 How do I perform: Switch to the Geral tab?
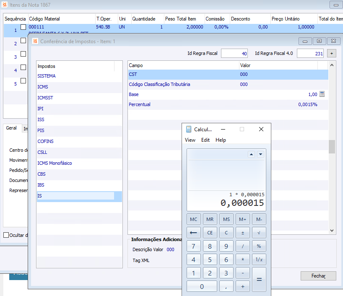click(x=11, y=128)
